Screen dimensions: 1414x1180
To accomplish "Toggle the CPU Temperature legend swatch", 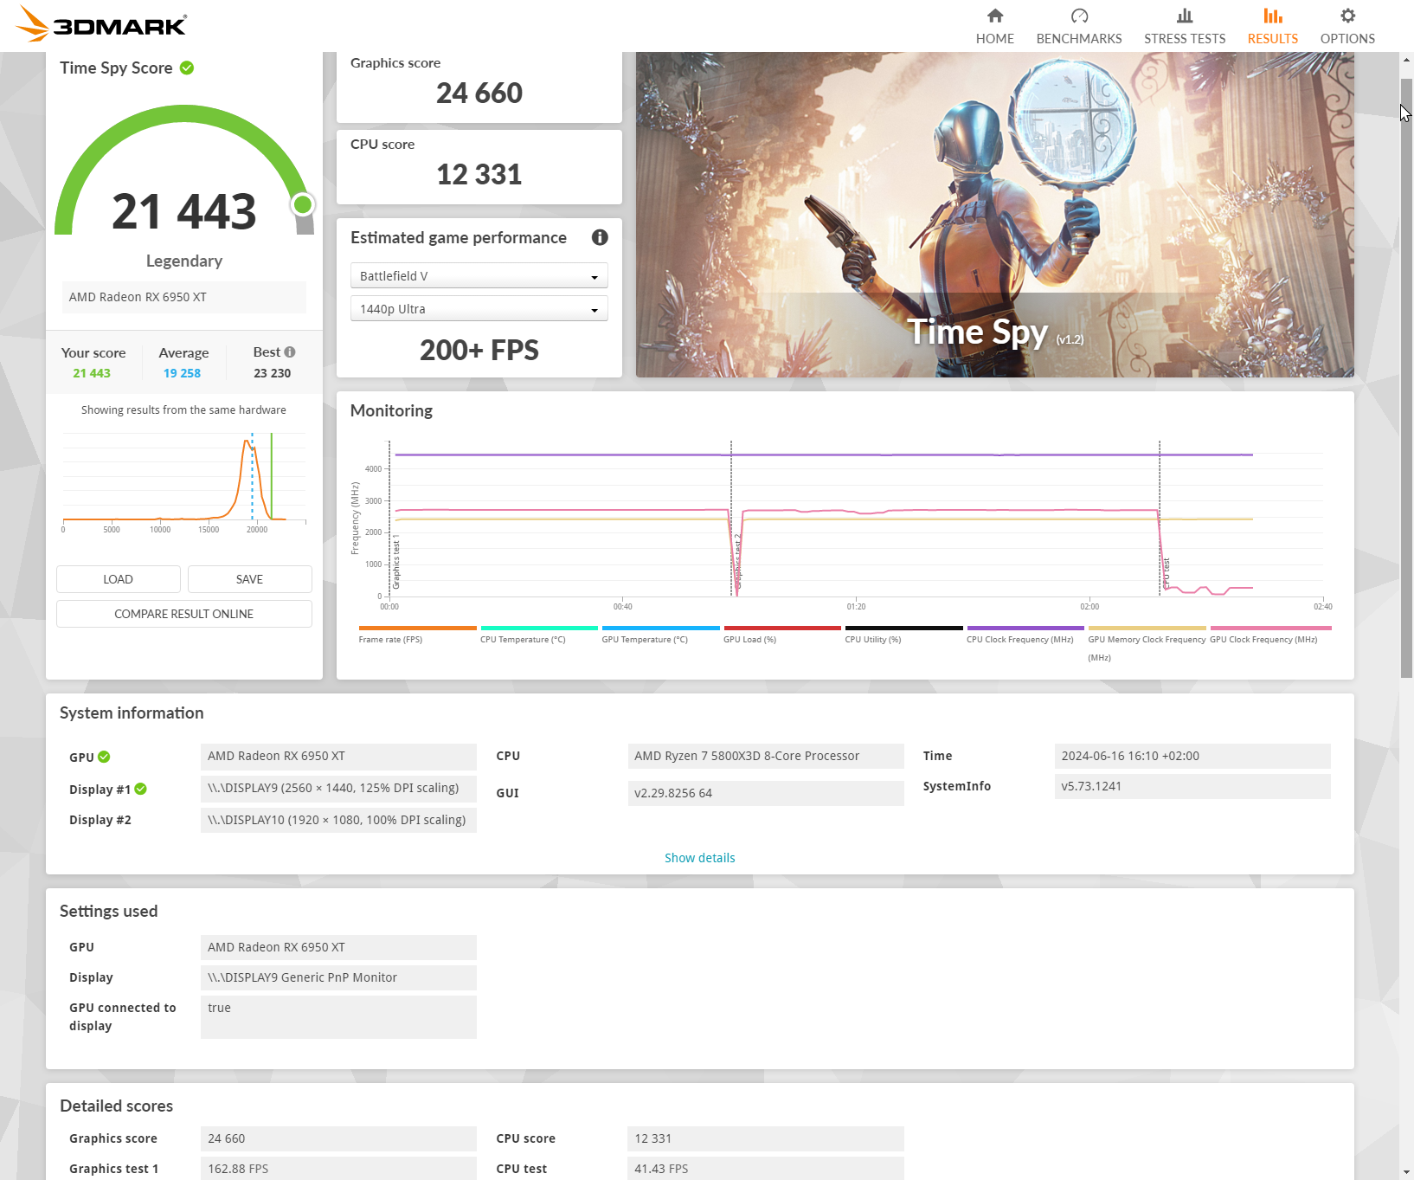I will tap(539, 628).
